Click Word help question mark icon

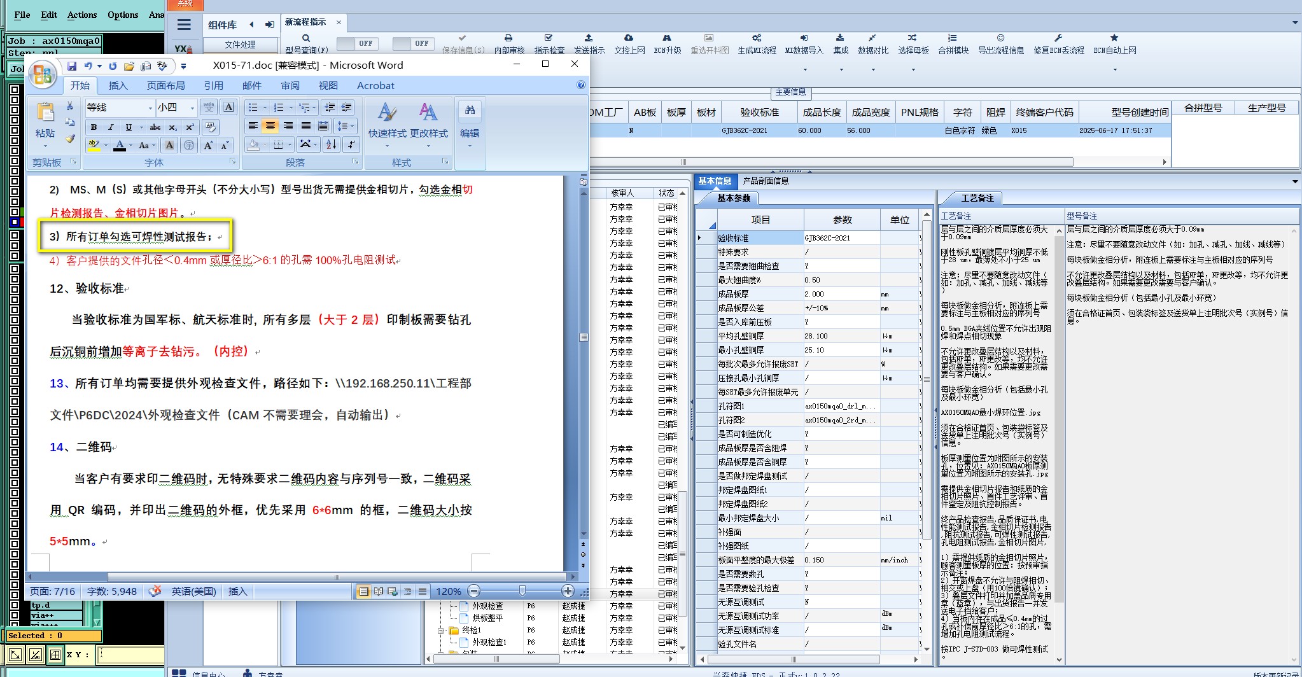pyautogui.click(x=580, y=85)
